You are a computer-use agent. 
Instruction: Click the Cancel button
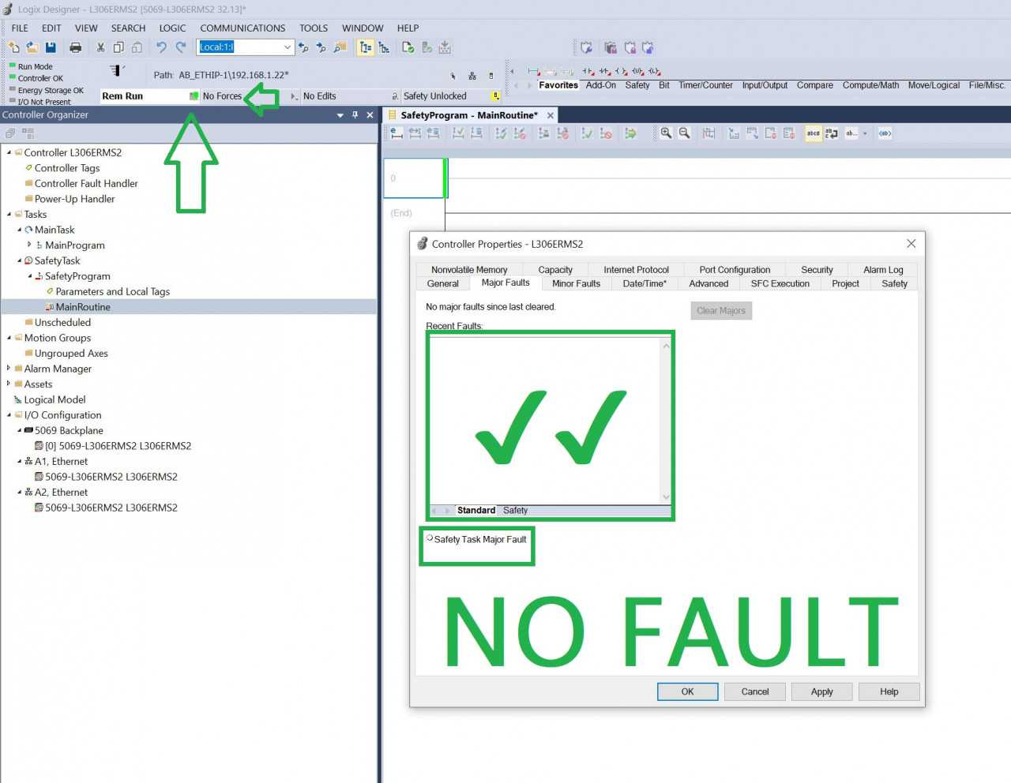(x=755, y=691)
